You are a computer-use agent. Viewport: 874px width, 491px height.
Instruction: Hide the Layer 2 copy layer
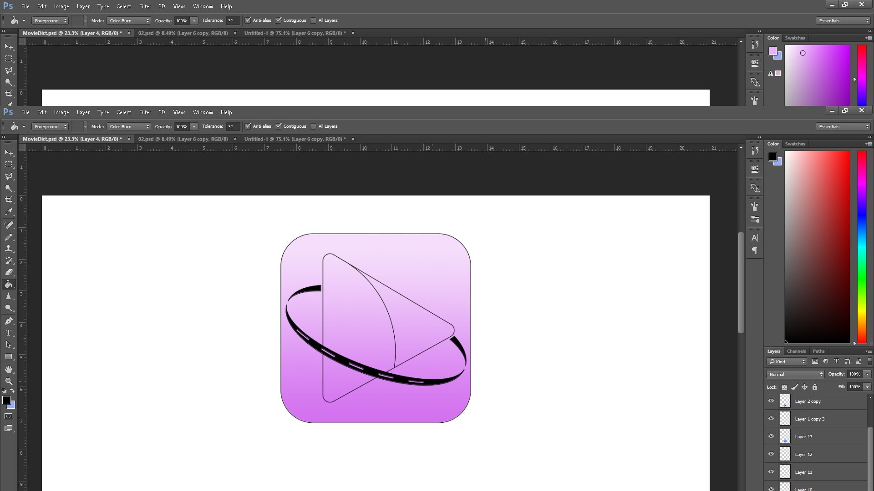(x=771, y=401)
